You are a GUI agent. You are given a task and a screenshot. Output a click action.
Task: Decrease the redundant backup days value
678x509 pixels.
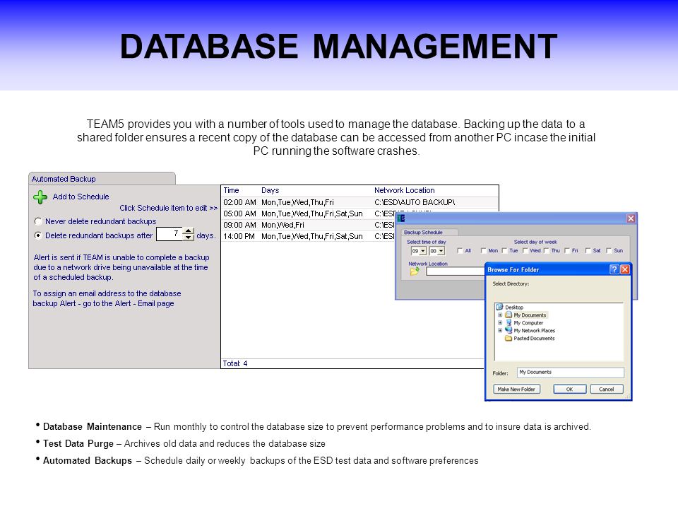click(188, 238)
